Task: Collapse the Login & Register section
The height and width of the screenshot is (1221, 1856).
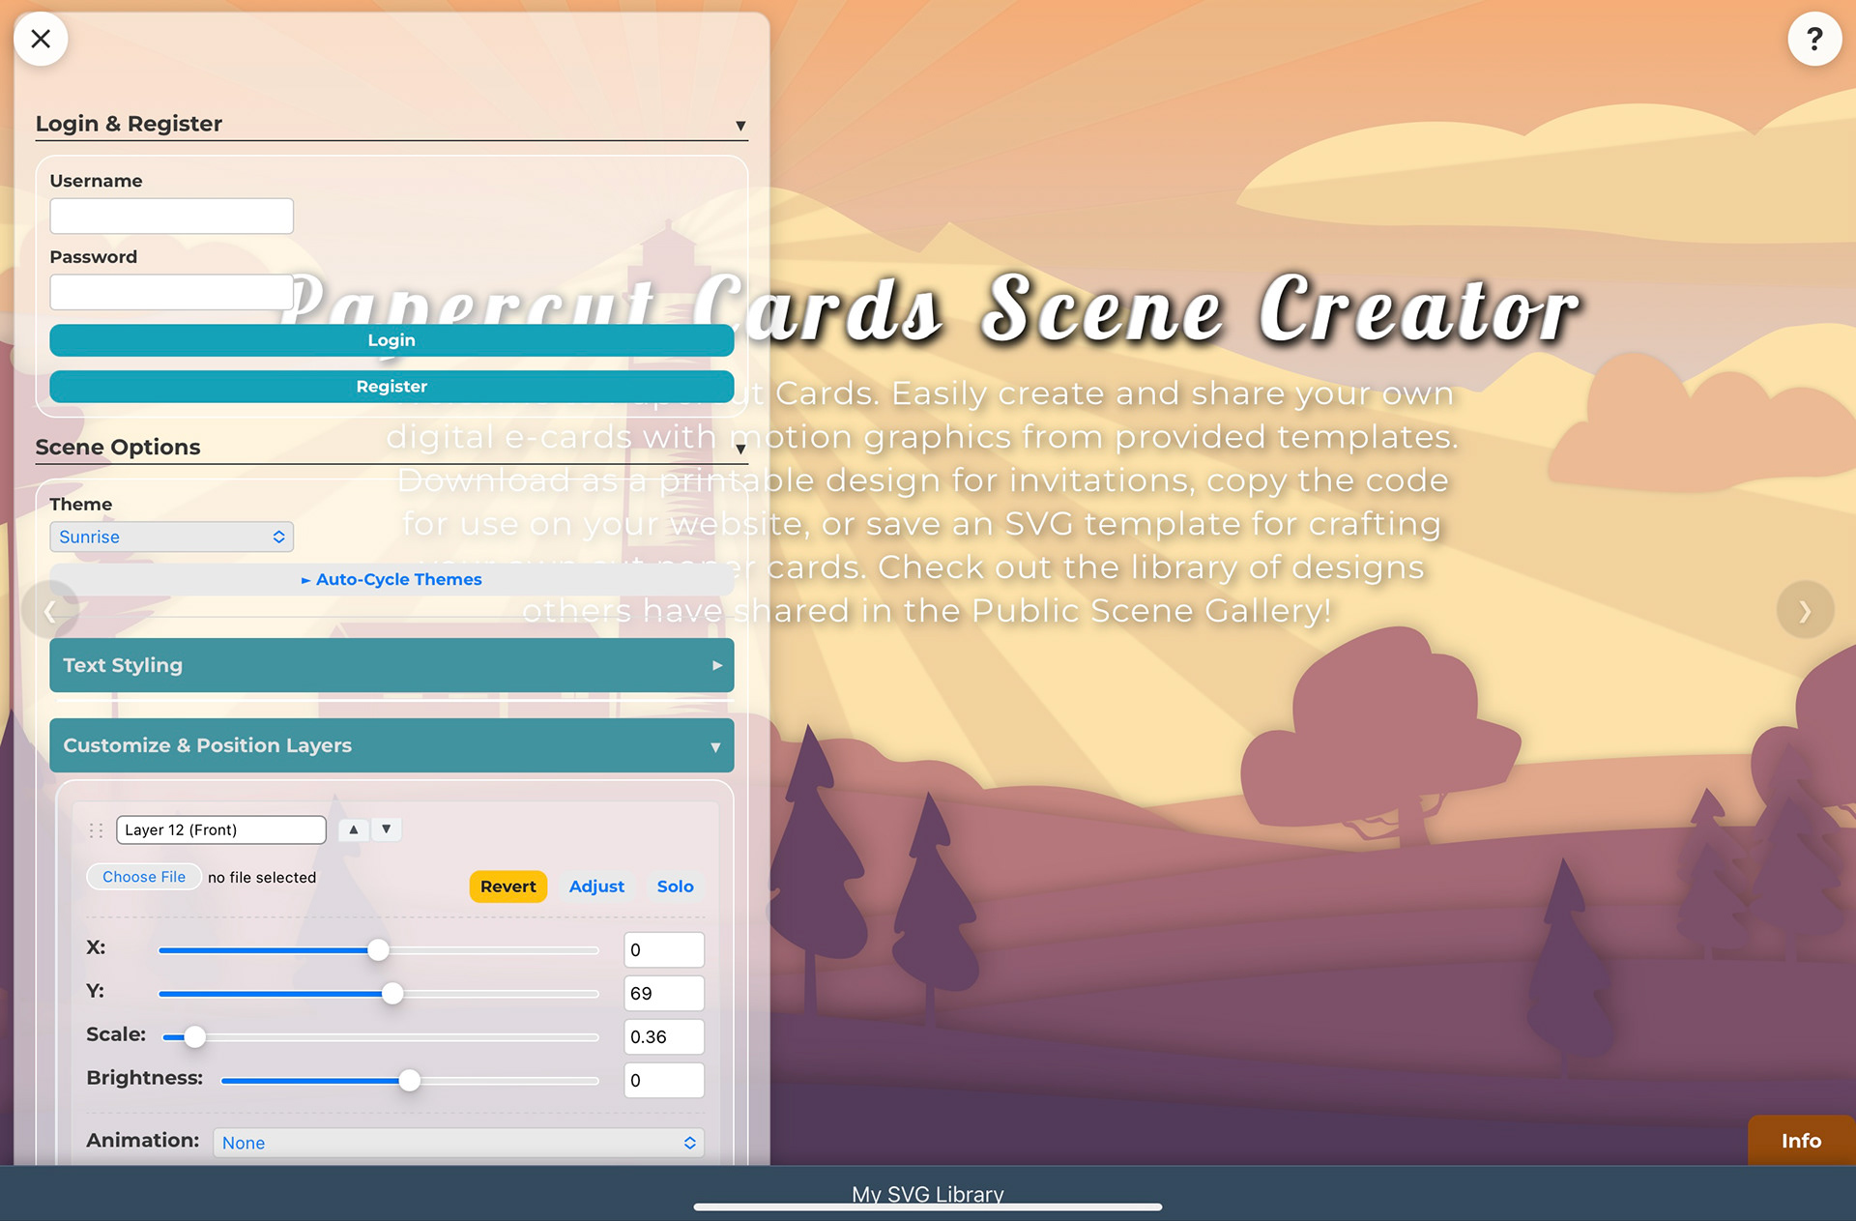Action: (739, 126)
